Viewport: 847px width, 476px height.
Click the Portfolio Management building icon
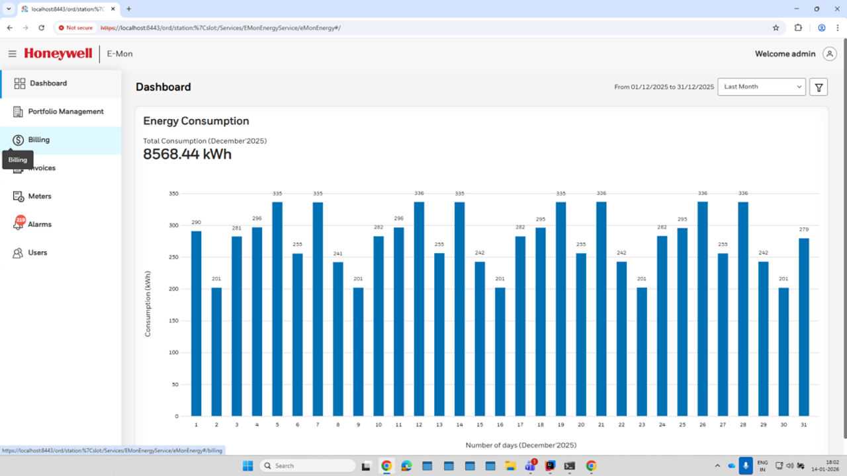click(18, 112)
